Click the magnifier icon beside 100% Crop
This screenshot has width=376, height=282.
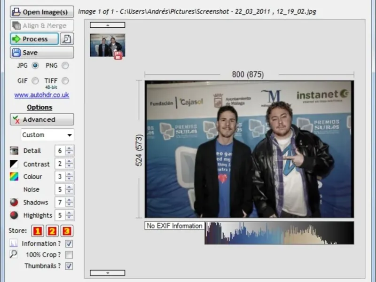(14, 254)
